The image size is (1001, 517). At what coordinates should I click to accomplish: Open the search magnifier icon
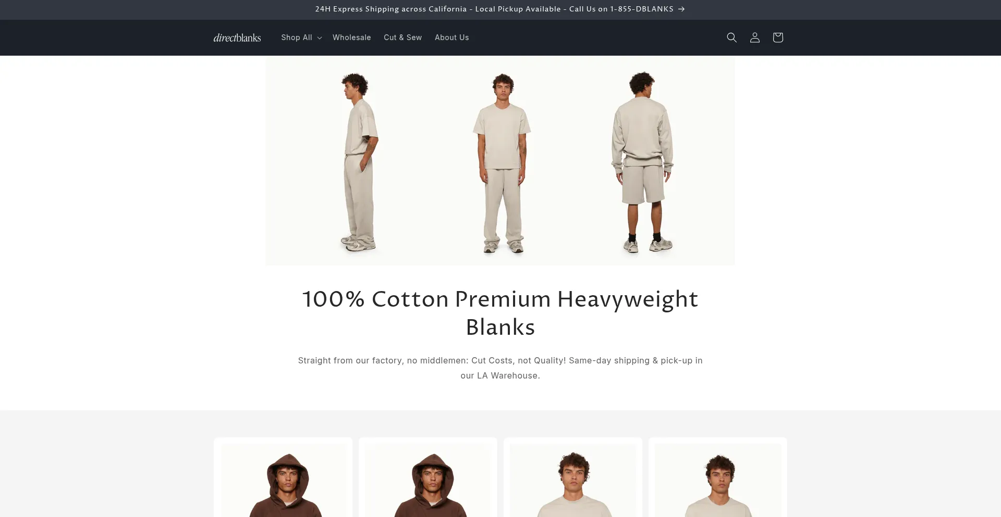point(731,37)
